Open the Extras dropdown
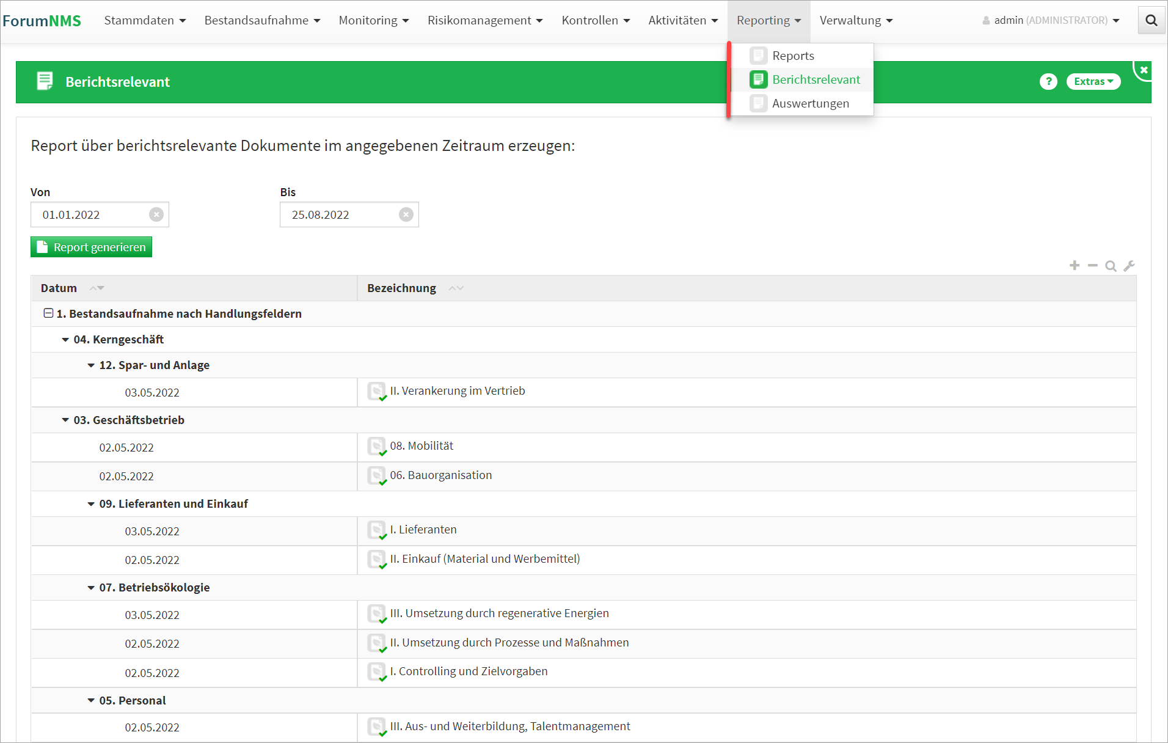This screenshot has width=1168, height=743. [1093, 81]
